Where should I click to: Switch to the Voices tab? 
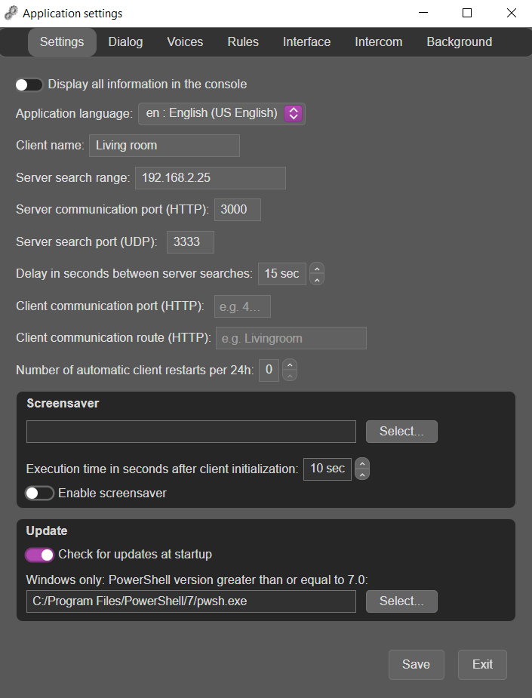point(185,42)
